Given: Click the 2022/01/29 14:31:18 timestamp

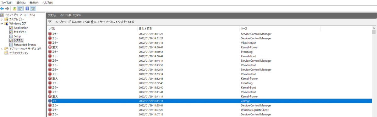Looking at the screenshot, I should [x=151, y=43].
